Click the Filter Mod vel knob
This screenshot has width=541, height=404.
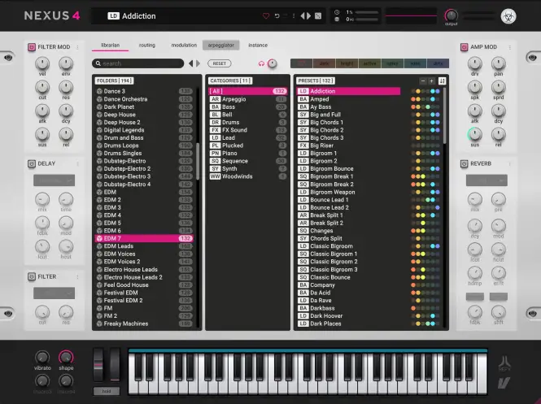coord(42,63)
